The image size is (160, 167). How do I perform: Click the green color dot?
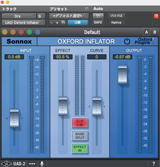pyautogui.click(x=29, y=32)
